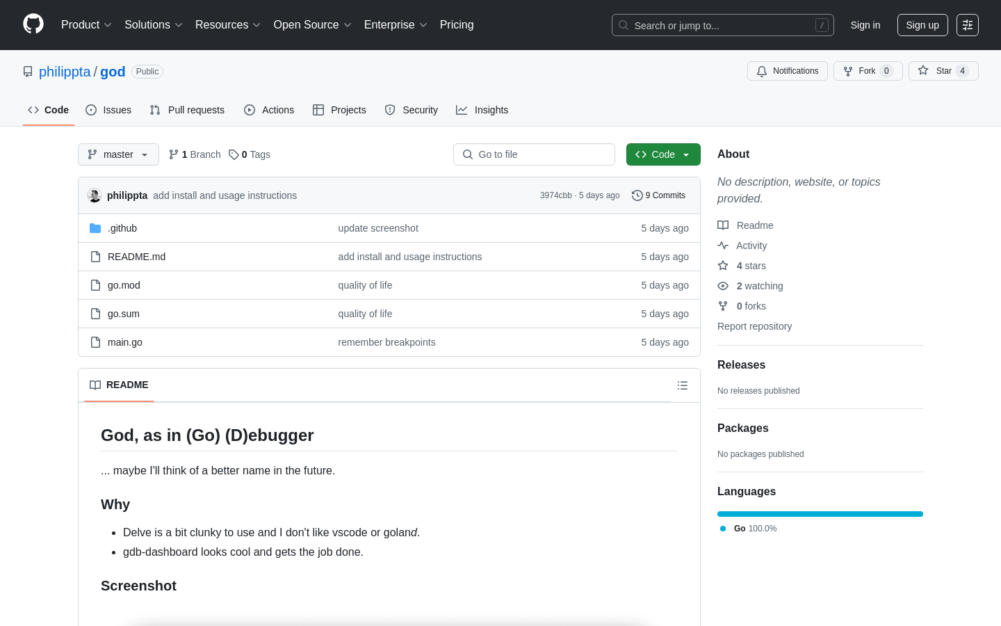This screenshot has width=1001, height=626.
Task: Open the philippta owner link
Action: (65, 72)
